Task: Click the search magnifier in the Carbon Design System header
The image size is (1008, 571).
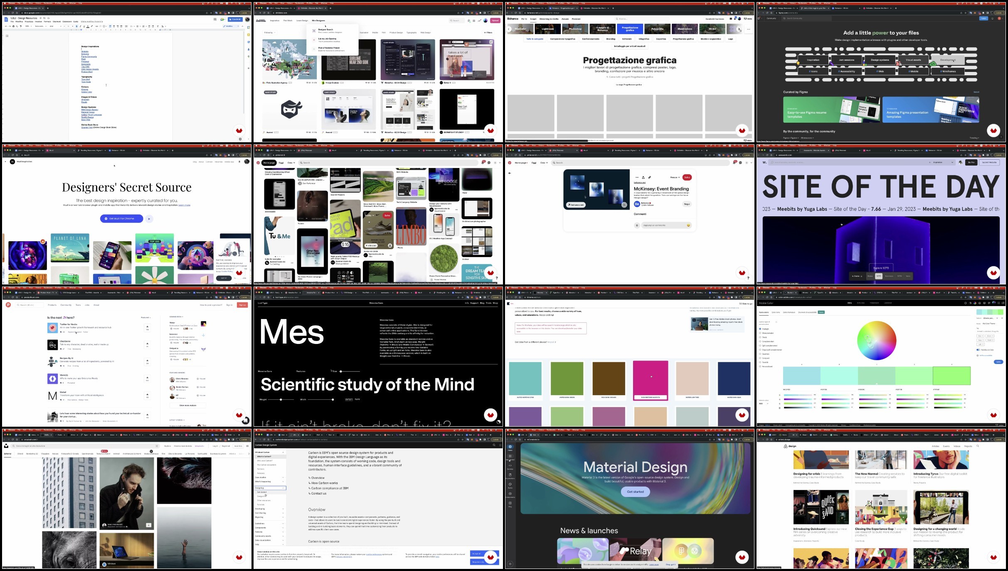Action: click(x=494, y=445)
